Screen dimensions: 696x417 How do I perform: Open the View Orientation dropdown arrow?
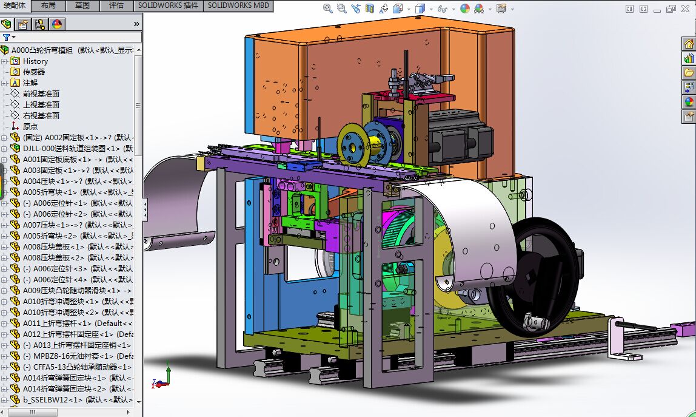pyautogui.click(x=409, y=9)
